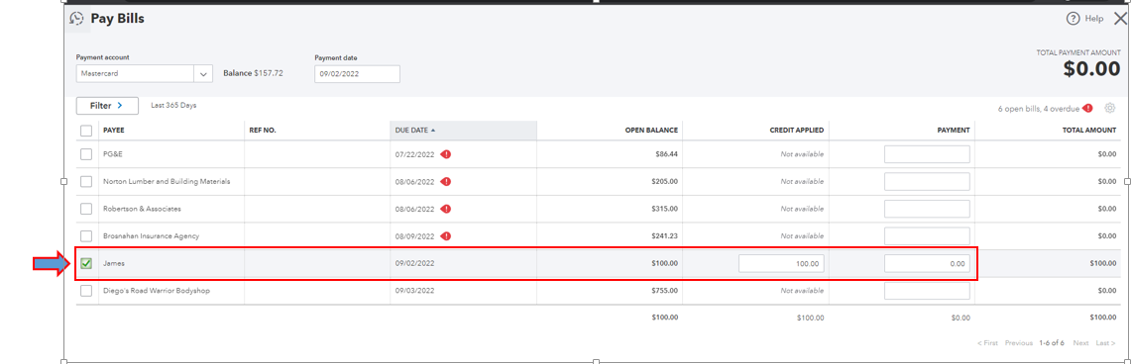Click James credit applied field 100.00
The height and width of the screenshot is (364, 1131).
tap(781, 263)
